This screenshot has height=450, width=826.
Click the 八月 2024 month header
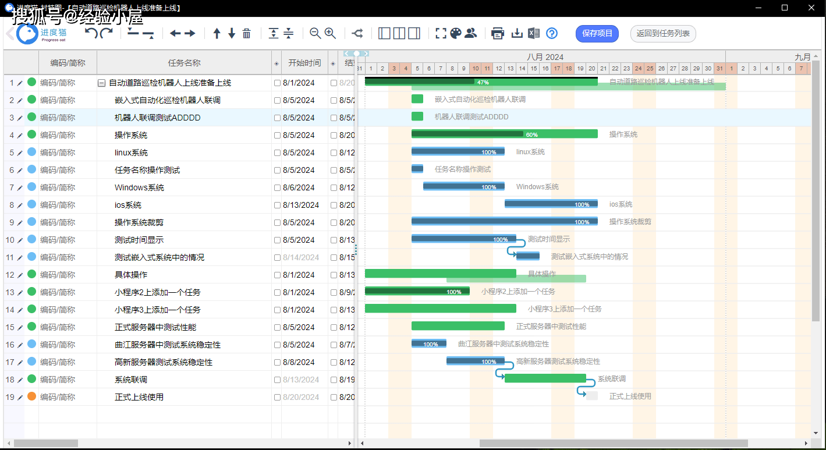click(545, 57)
